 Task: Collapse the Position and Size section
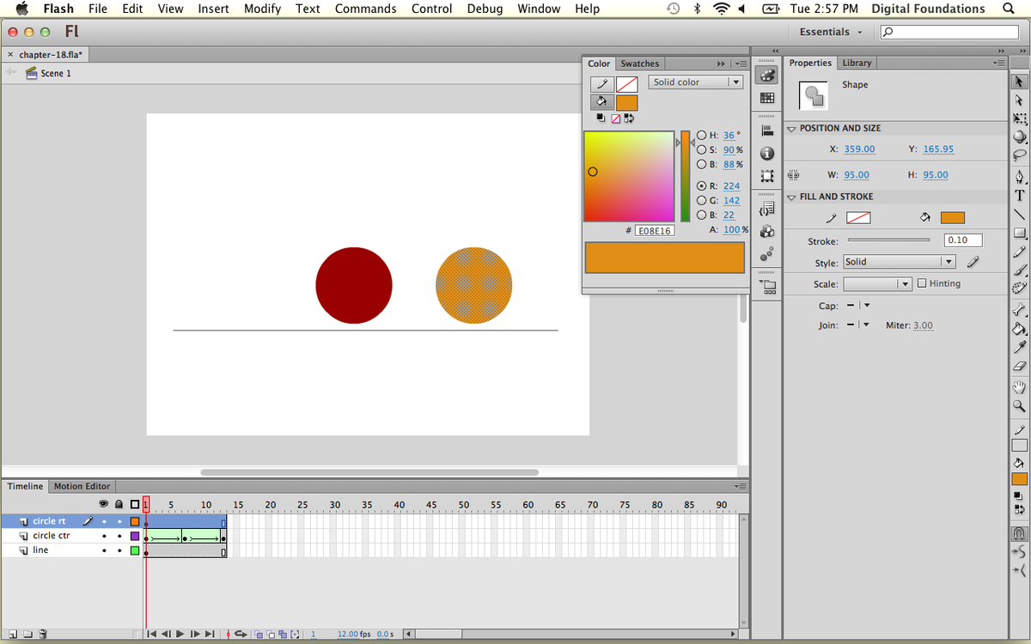click(x=791, y=129)
